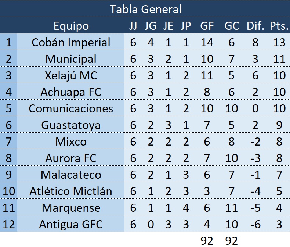
Task: Select the Guastatoya team cell
Action: coord(71,125)
